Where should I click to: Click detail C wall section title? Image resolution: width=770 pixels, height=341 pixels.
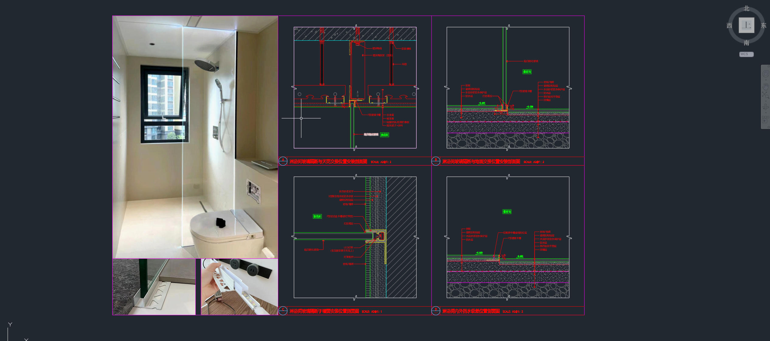[324, 311]
